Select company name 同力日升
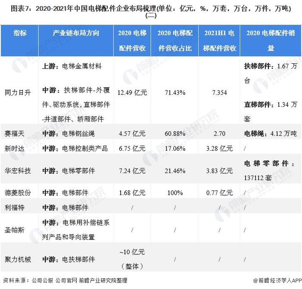302x289 pixels. coord(18,93)
